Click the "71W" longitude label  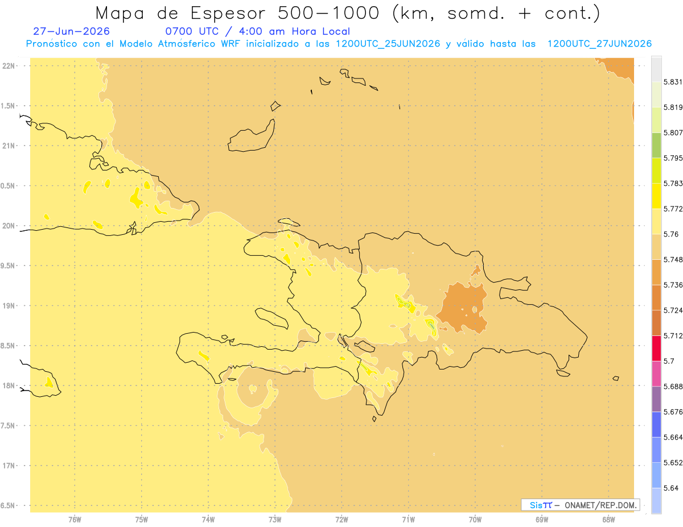[x=408, y=519]
